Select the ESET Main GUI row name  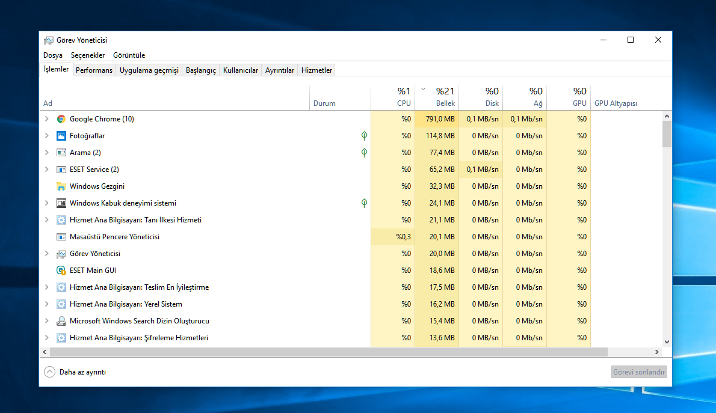tap(93, 271)
